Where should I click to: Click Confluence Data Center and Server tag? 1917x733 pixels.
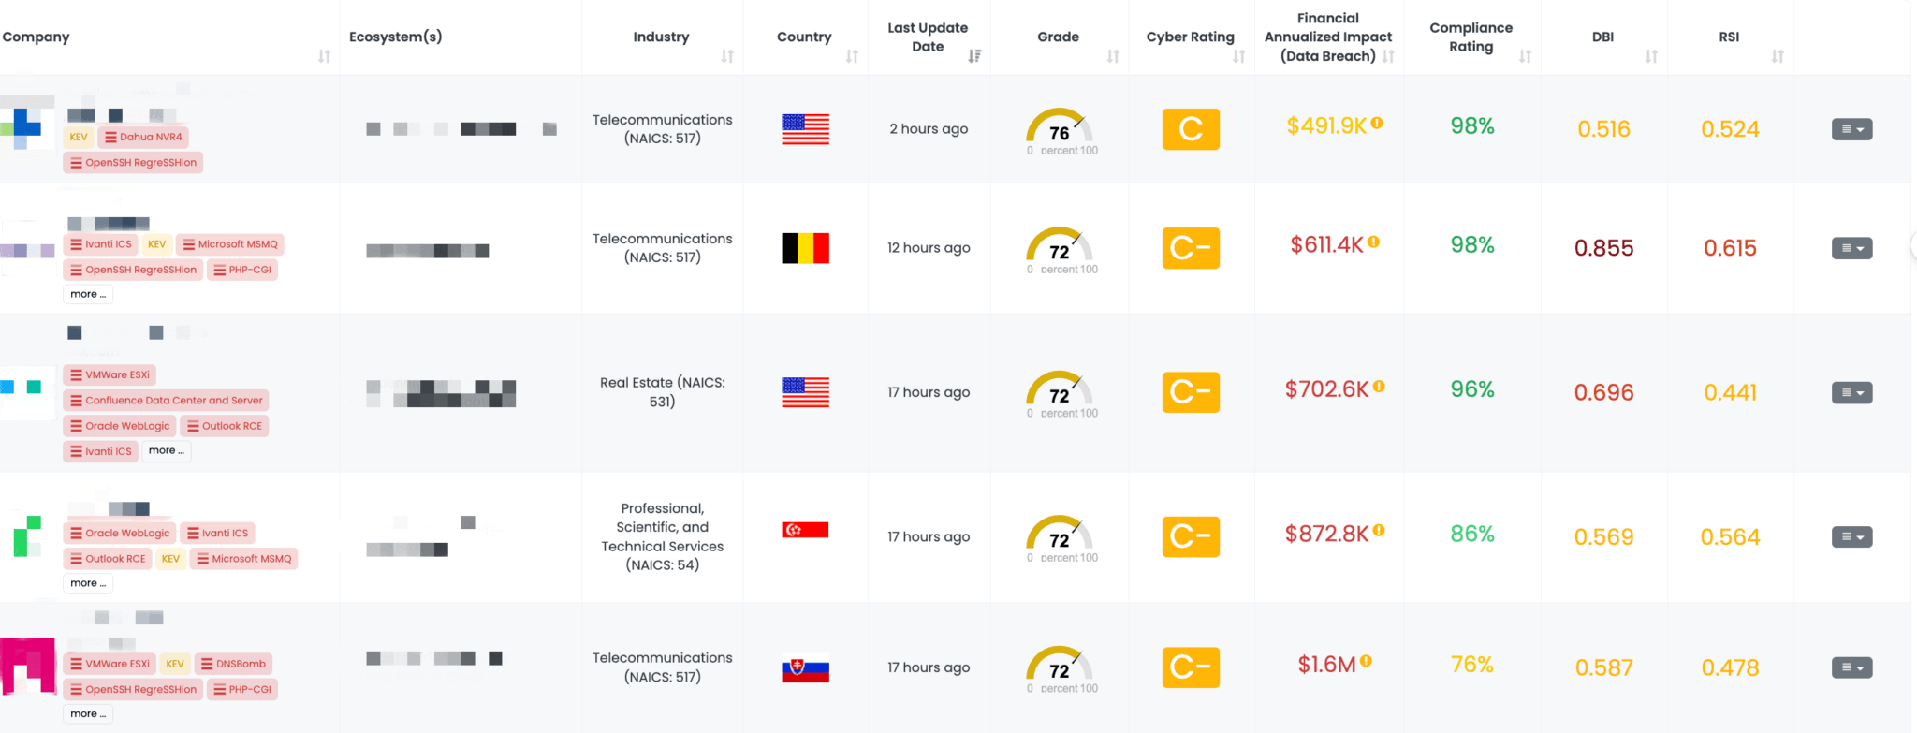coord(167,400)
